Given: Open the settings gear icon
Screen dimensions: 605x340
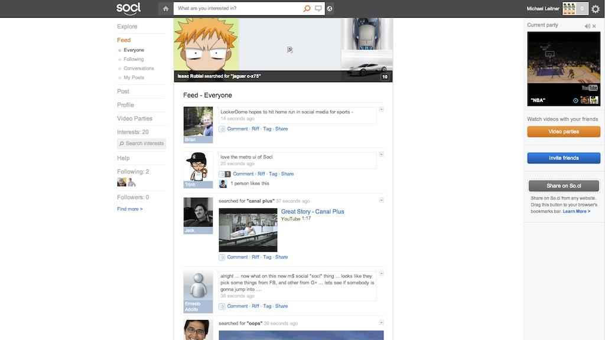Looking at the screenshot, I should coord(596,8).
